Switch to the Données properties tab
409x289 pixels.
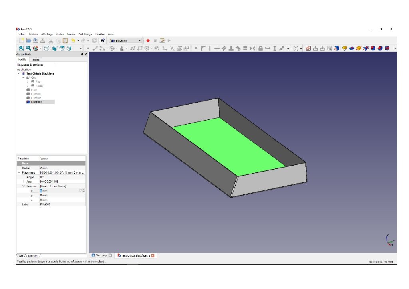coord(34,255)
